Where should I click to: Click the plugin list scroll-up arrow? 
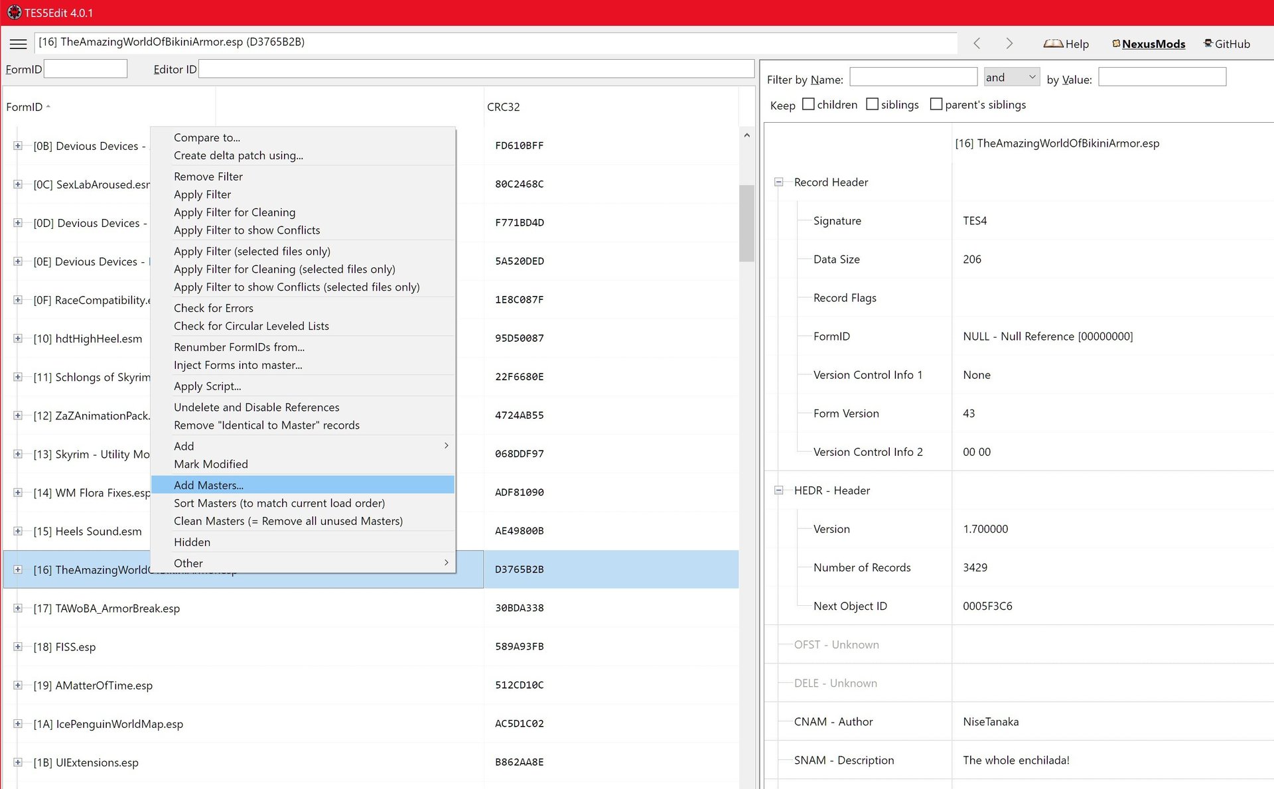tap(746, 135)
